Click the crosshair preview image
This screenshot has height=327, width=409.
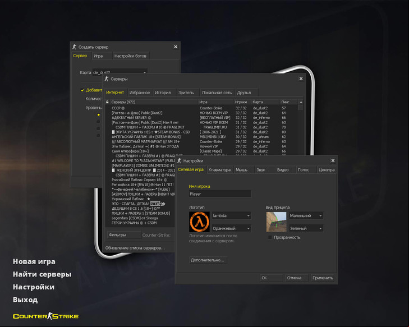pos(276,222)
